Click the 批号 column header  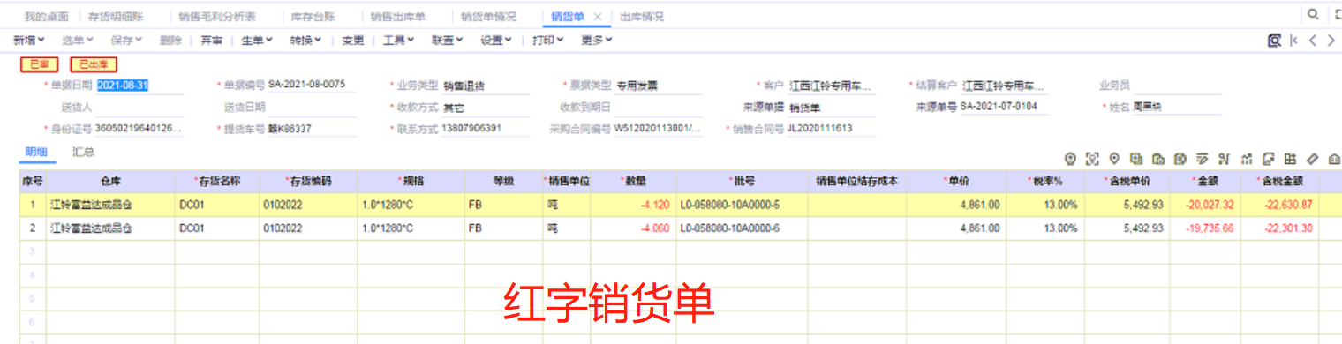743,181
